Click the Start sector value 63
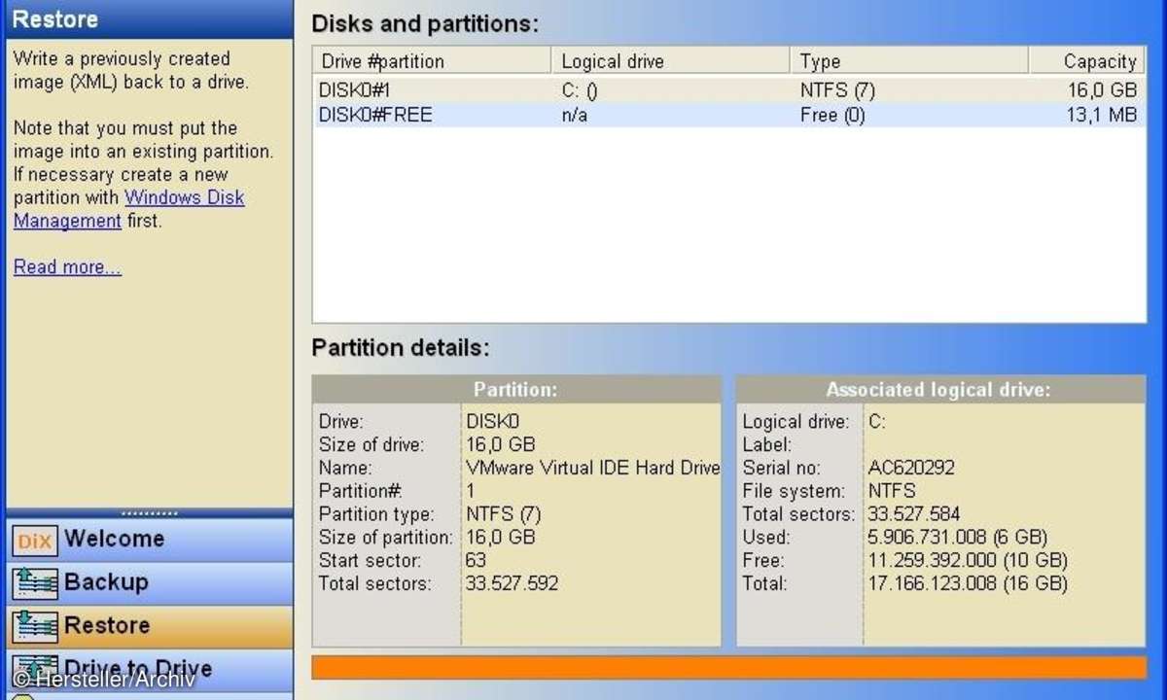 [x=476, y=561]
